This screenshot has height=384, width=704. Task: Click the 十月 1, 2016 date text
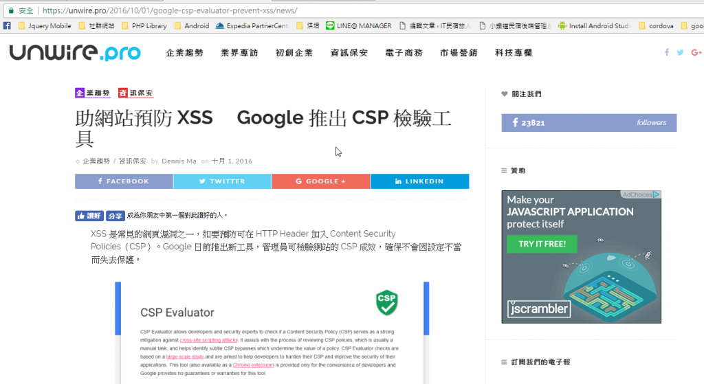point(232,161)
